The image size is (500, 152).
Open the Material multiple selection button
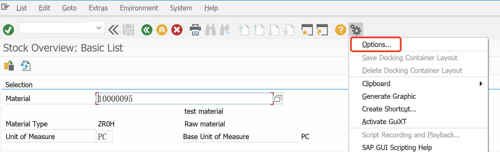tap(278, 99)
